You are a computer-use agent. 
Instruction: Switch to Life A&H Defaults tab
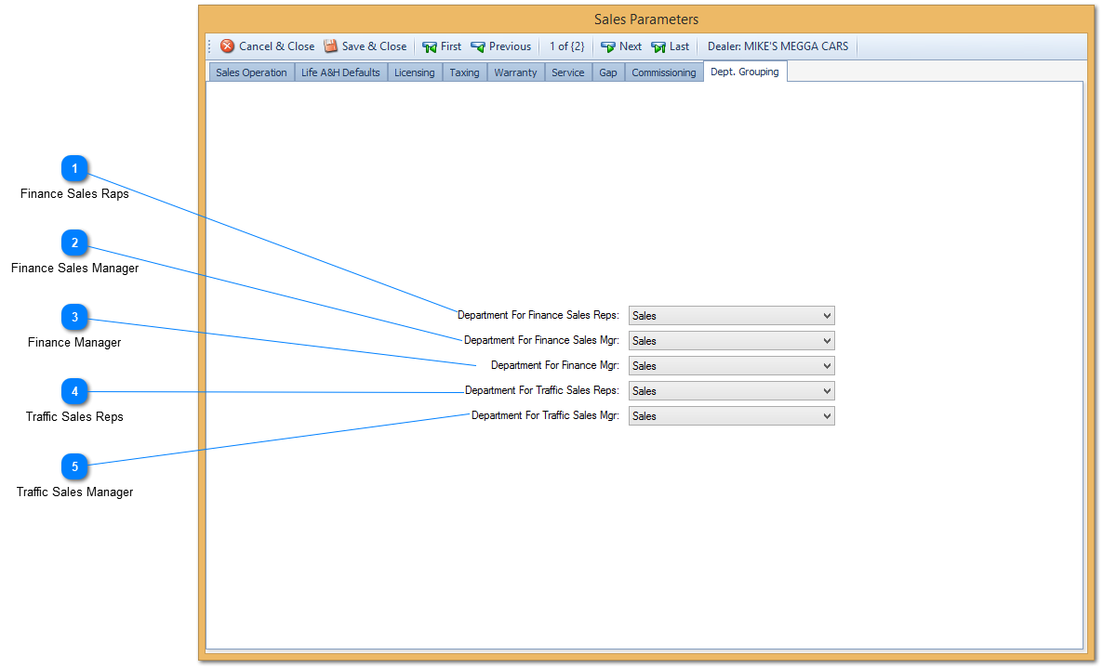[x=340, y=72]
